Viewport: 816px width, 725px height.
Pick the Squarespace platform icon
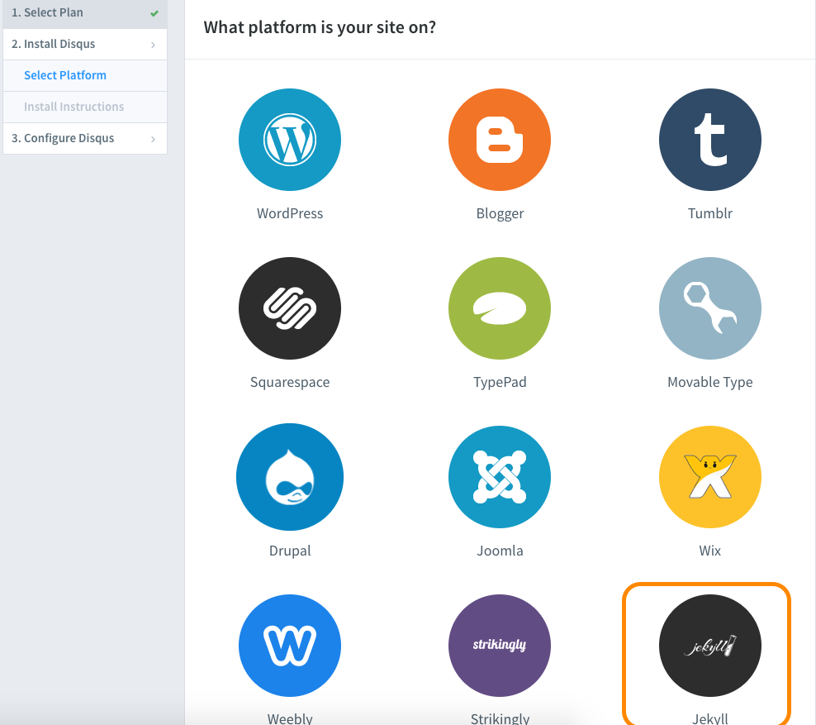click(x=290, y=308)
